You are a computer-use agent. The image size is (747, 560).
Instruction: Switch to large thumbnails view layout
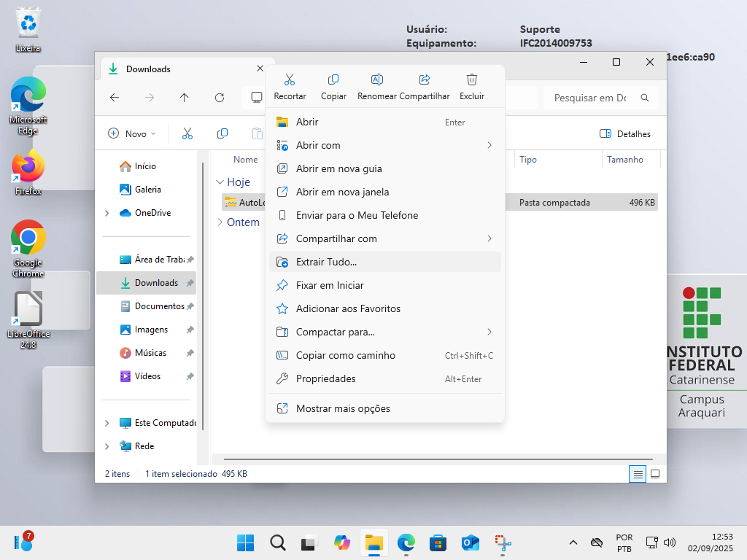coord(655,474)
